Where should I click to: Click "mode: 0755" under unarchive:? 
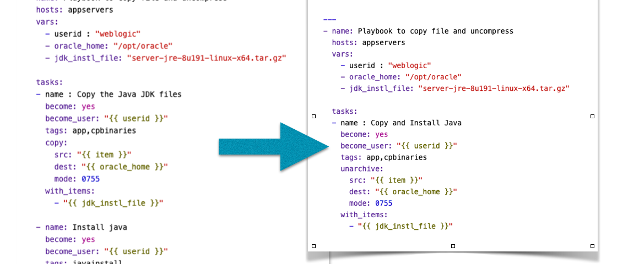[371, 203]
